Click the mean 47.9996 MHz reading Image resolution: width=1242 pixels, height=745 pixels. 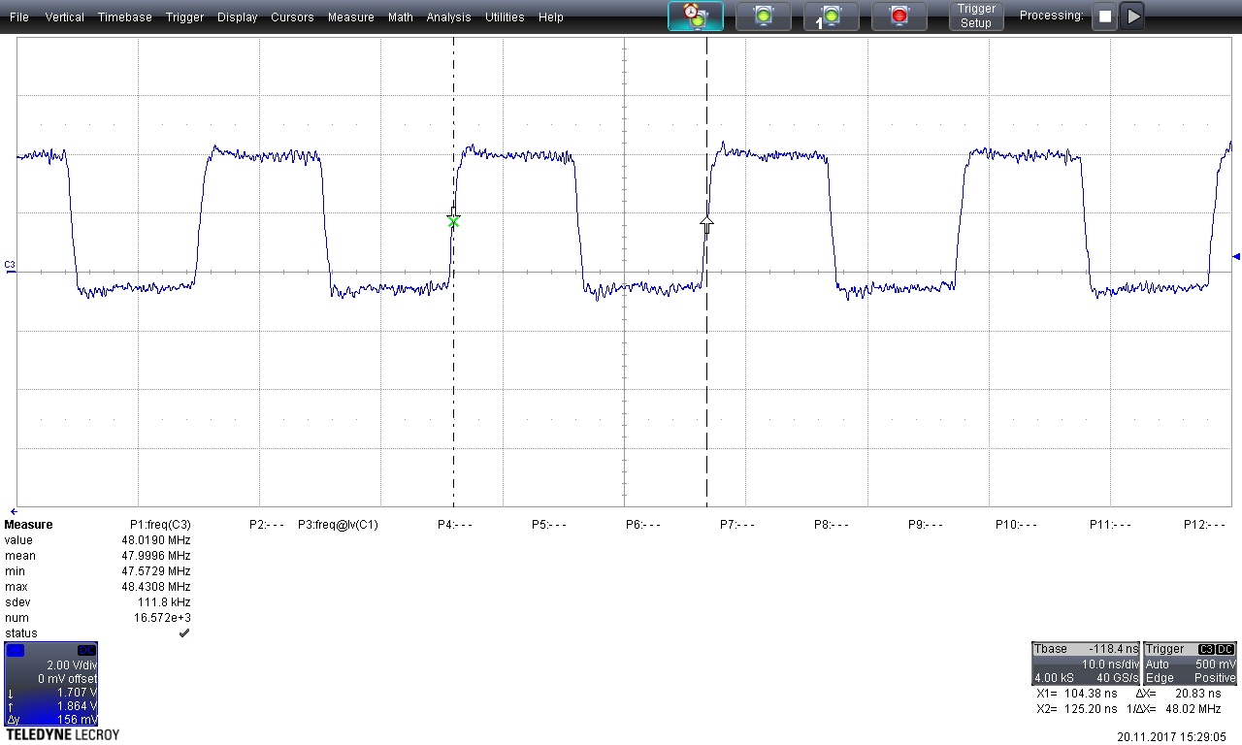156,556
